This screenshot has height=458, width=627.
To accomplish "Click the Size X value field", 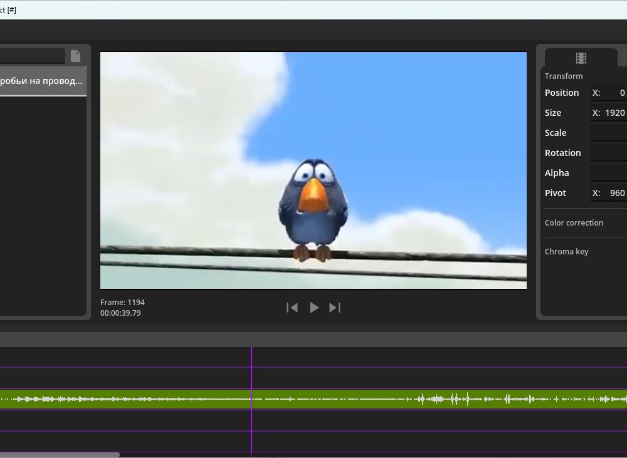I will point(609,113).
